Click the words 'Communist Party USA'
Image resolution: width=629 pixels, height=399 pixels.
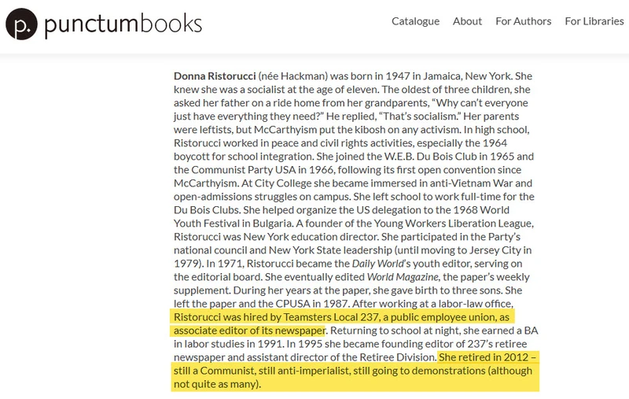pyautogui.click(x=244, y=170)
